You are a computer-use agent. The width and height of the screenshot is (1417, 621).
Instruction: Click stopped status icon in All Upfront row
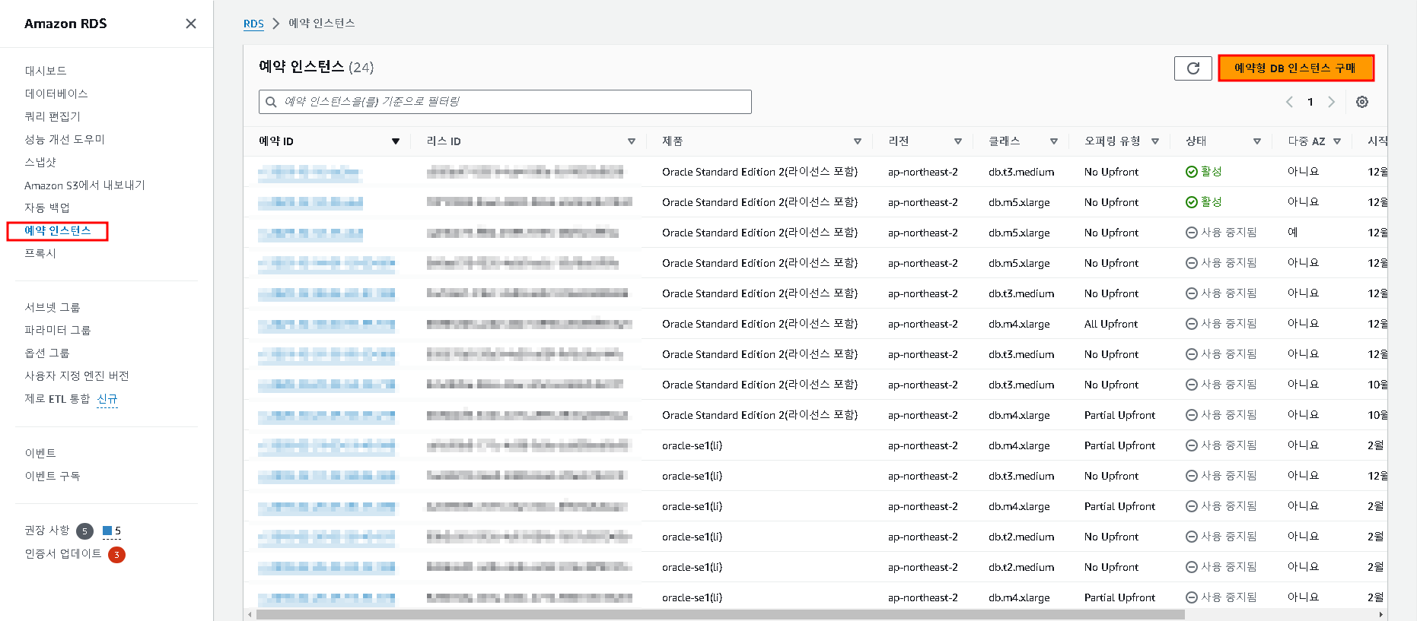coord(1192,324)
